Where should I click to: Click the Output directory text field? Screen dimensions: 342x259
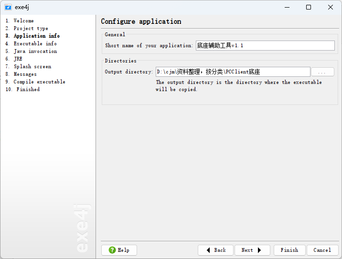233,72
